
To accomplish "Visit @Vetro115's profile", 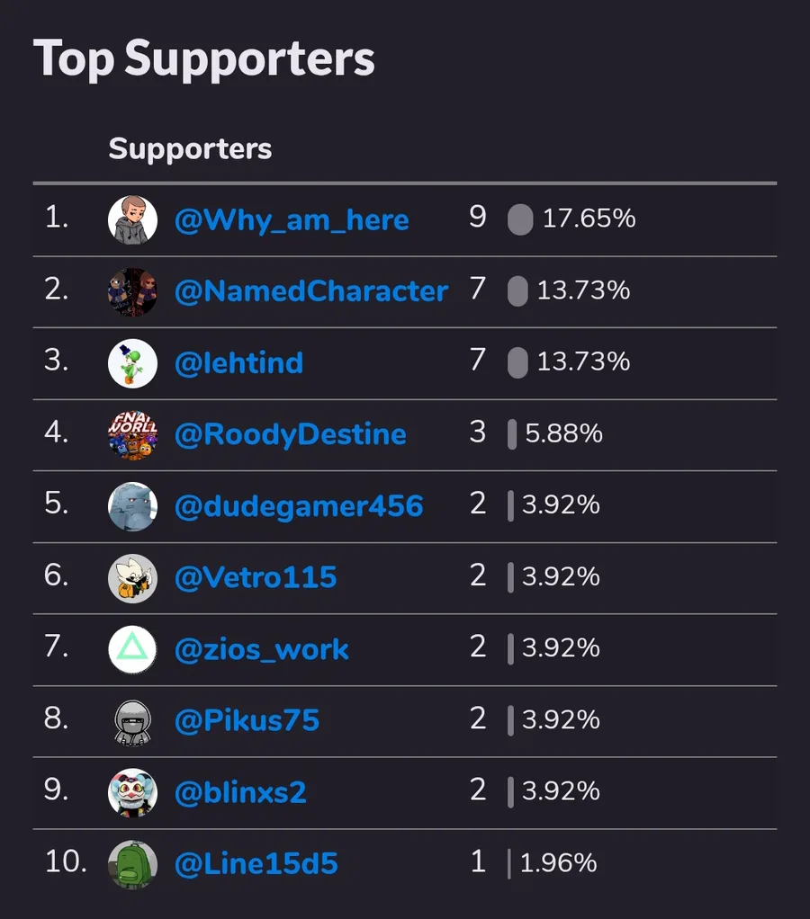I will [x=256, y=578].
